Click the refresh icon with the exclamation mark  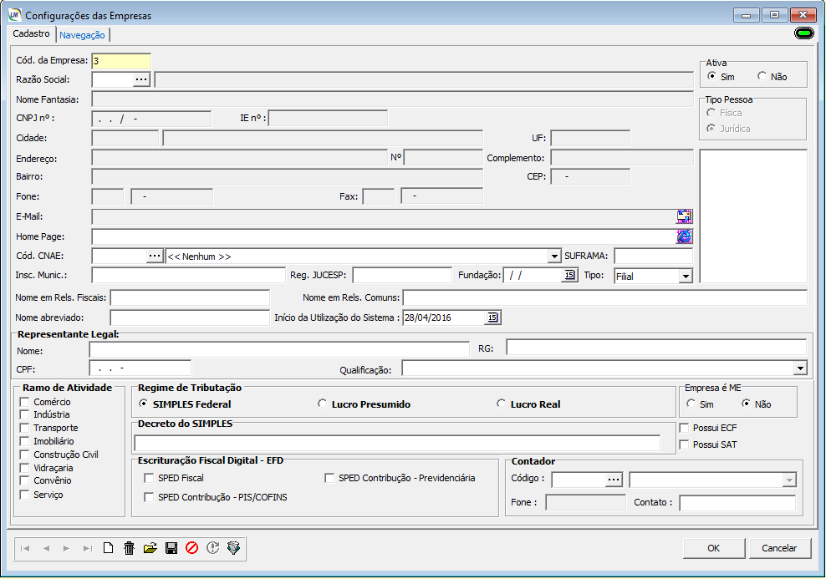point(213,548)
